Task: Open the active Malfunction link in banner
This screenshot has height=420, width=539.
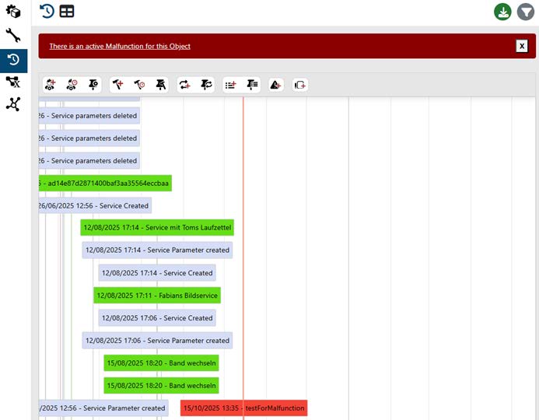Action: pos(120,46)
